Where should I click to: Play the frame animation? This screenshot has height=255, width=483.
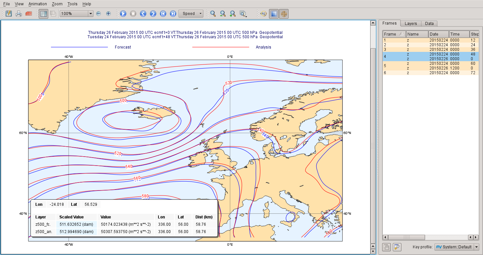coord(123,14)
